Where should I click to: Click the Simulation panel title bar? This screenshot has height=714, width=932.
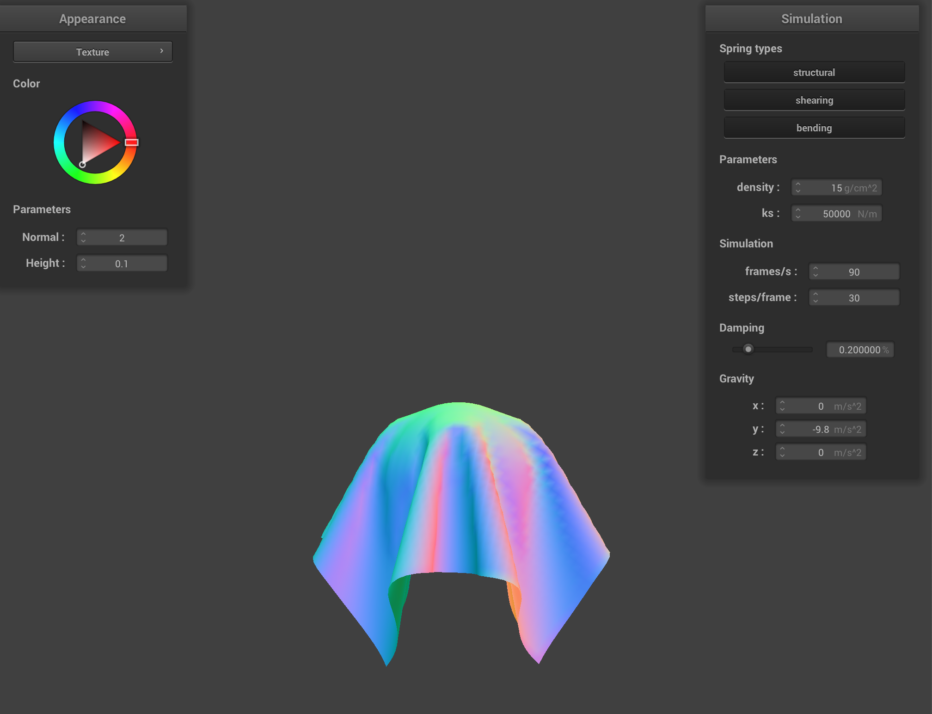812,19
